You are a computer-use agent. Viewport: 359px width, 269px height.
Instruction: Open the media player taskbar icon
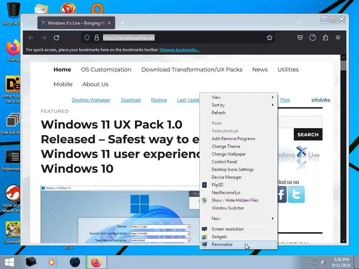52,262
